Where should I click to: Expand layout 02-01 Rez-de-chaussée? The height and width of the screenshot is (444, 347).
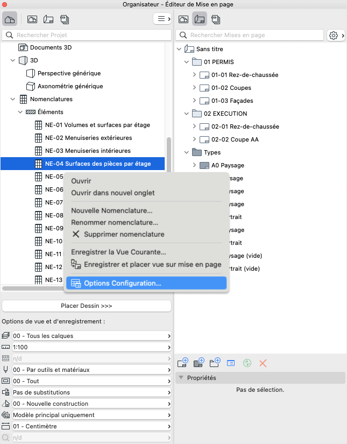pos(194,126)
